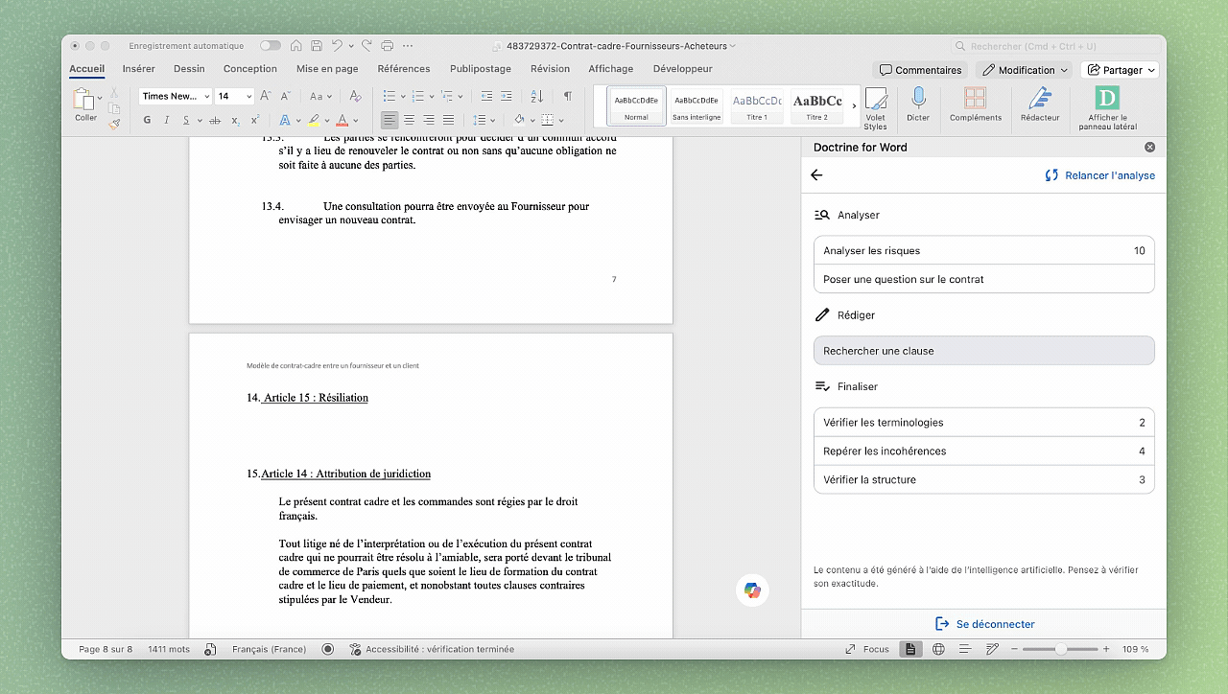
Task: Open the Modification mode dropdown
Action: pos(1023,69)
